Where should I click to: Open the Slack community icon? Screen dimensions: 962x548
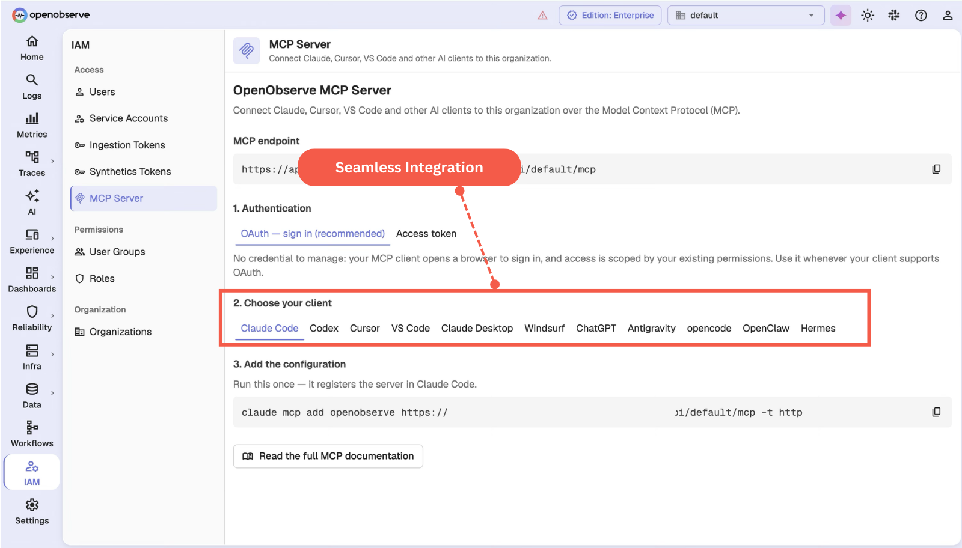coord(894,16)
